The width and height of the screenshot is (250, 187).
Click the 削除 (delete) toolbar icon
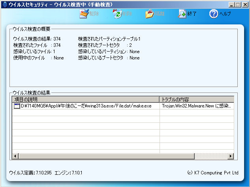point(117,14)
